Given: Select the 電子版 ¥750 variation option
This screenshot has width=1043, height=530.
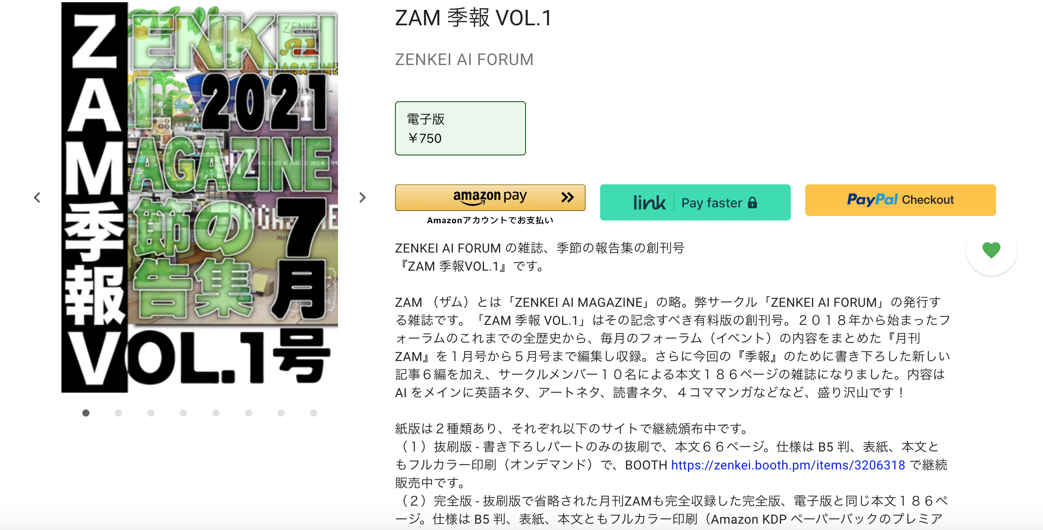Looking at the screenshot, I should click(x=460, y=128).
